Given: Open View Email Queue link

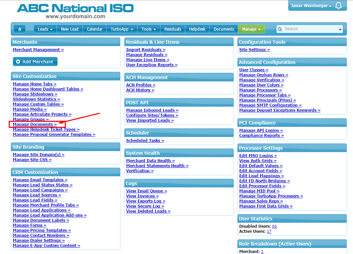Looking at the screenshot, I should pos(147,191).
